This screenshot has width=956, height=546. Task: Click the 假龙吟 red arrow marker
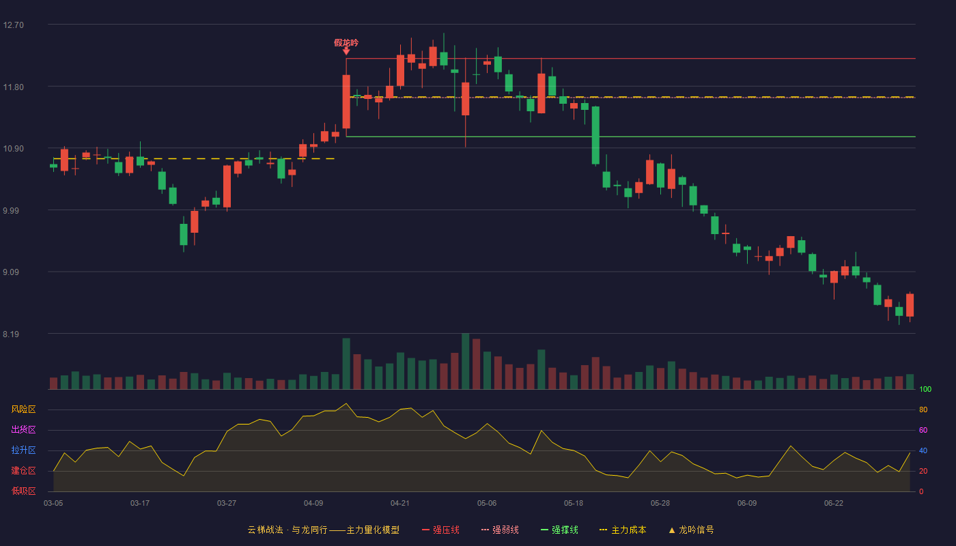tap(346, 51)
